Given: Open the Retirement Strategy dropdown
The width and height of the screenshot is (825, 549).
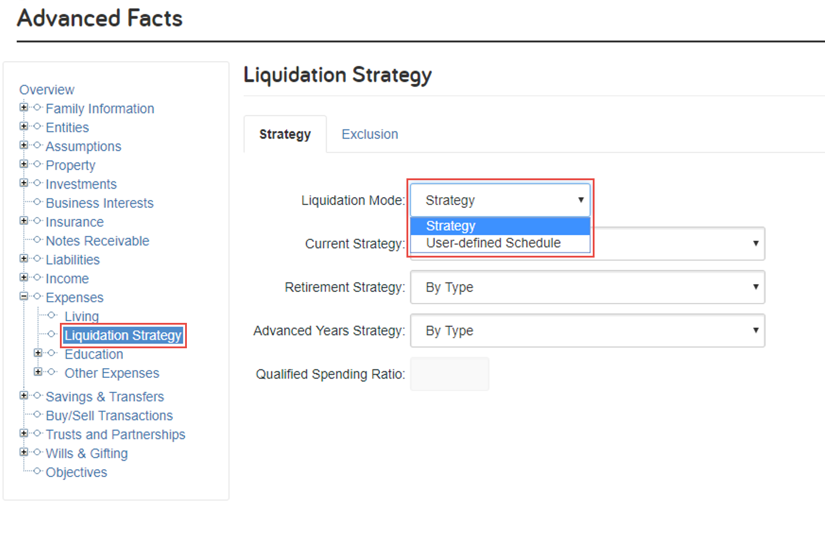Looking at the screenshot, I should 587,287.
